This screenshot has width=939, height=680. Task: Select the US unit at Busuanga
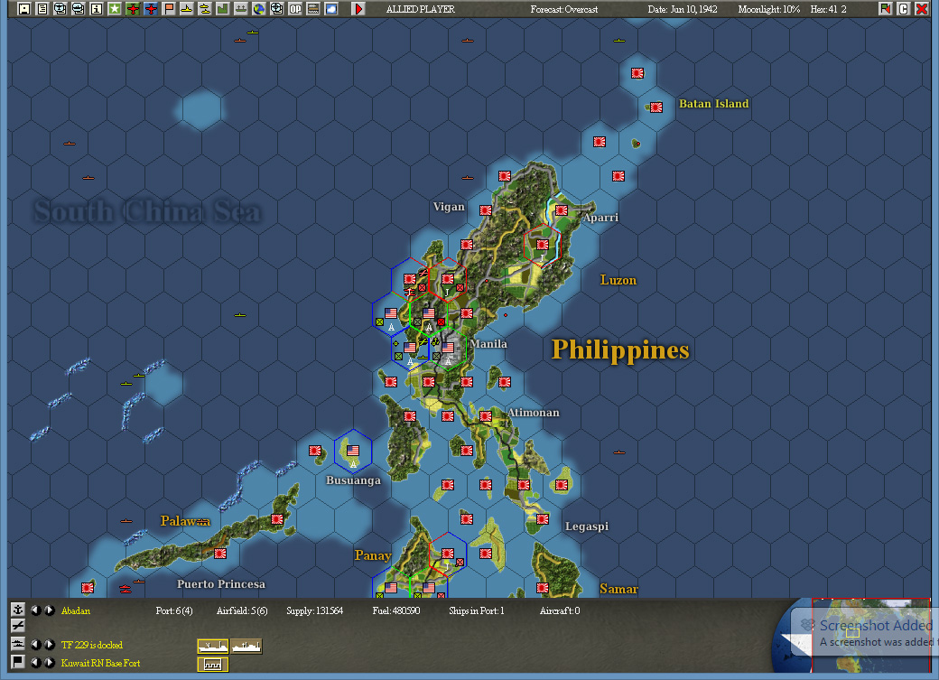(353, 451)
